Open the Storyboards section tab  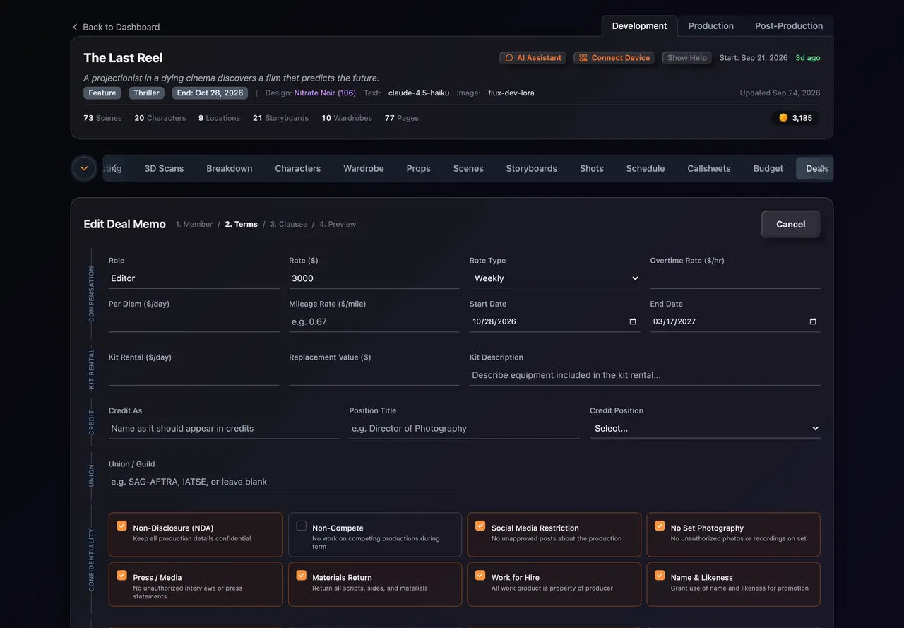click(531, 168)
